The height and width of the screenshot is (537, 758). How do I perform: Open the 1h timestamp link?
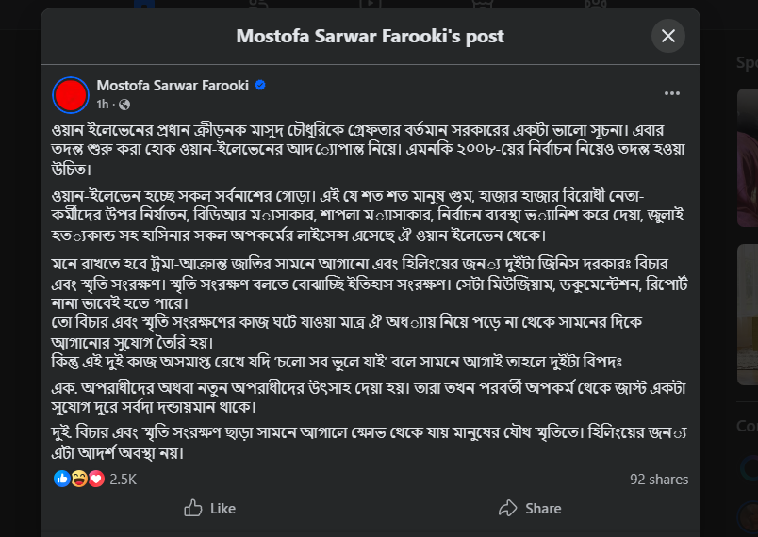click(103, 104)
